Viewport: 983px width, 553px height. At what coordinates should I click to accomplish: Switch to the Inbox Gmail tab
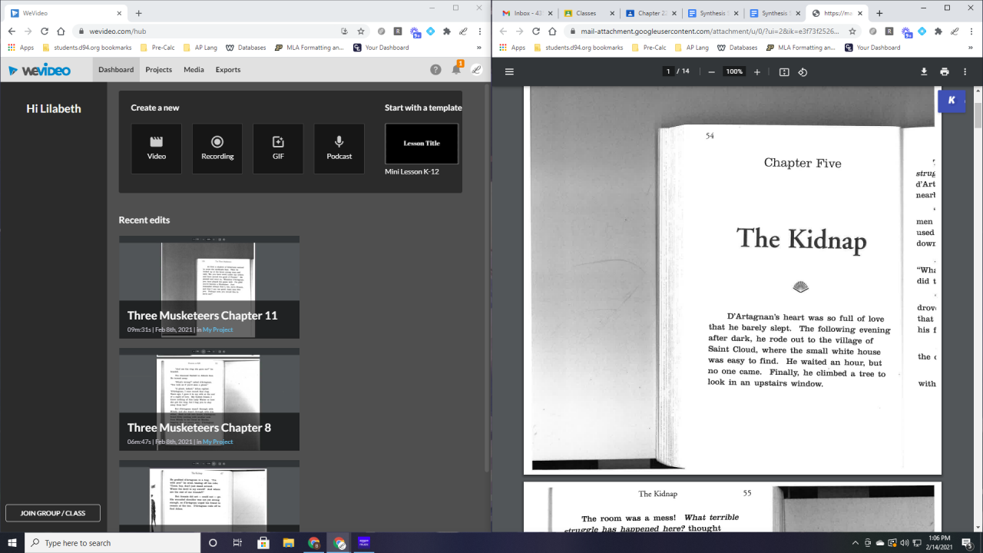click(527, 13)
